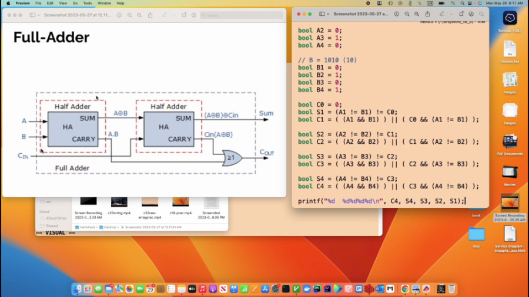The image size is (529, 297).
Task: Open the Tools menu in the menu bar
Action: [x=87, y=3]
